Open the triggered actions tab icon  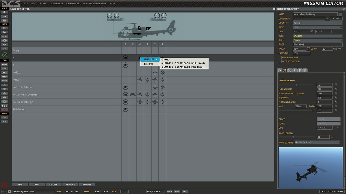pyautogui.click(x=290, y=70)
